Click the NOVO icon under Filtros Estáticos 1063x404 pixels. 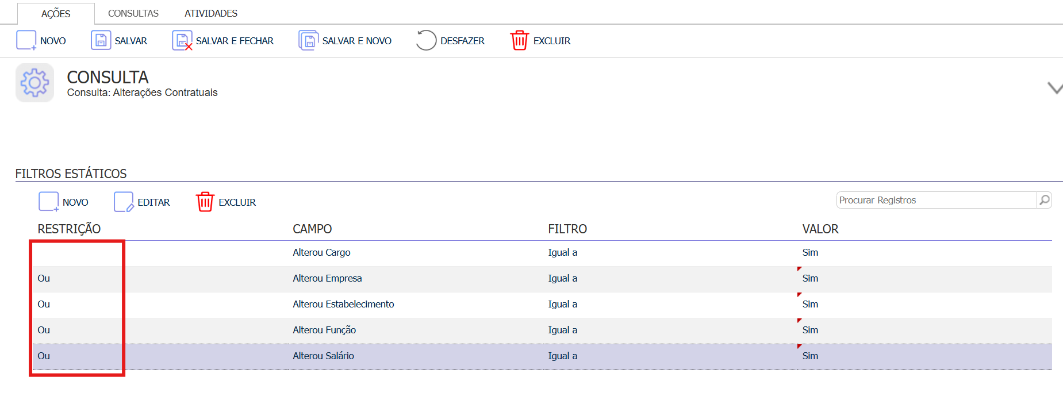49,202
